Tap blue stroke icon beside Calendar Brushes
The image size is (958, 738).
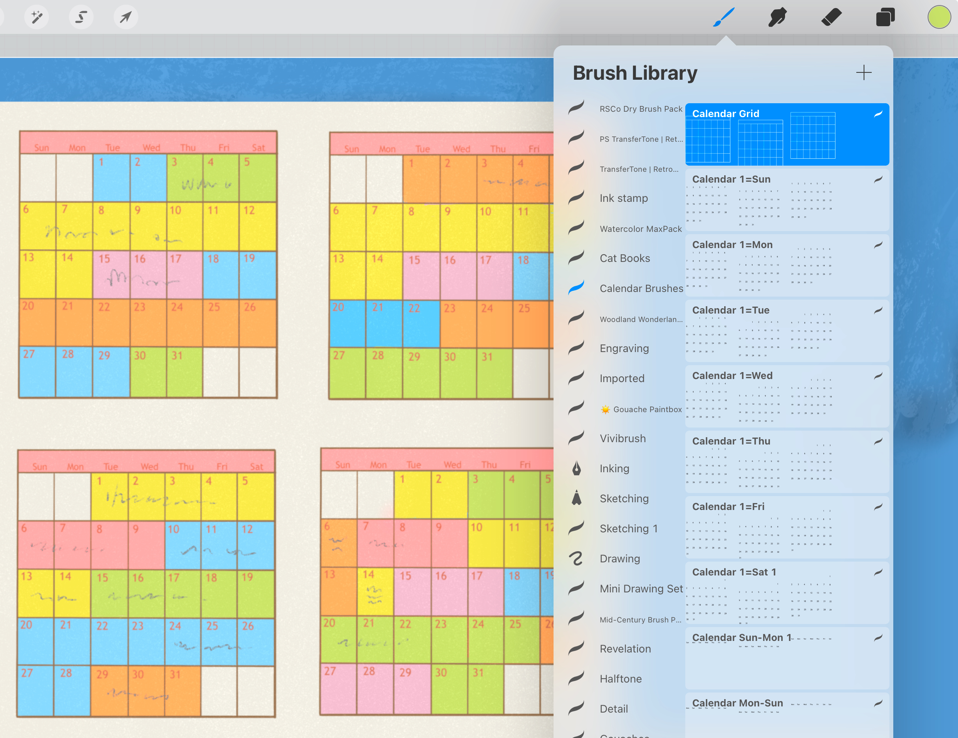(x=576, y=288)
